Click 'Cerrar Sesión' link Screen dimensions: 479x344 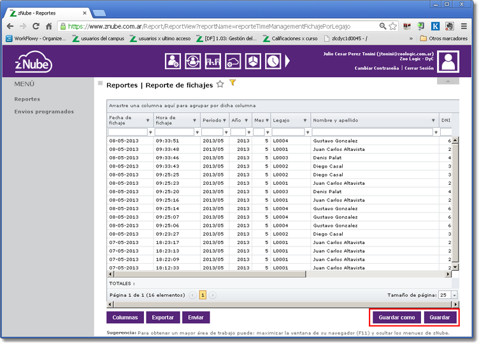(419, 68)
